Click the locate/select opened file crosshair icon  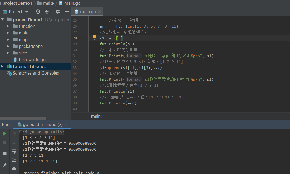point(38,12)
